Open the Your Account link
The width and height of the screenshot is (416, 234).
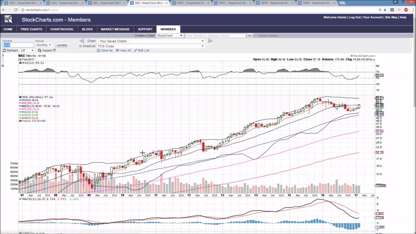tap(372, 17)
